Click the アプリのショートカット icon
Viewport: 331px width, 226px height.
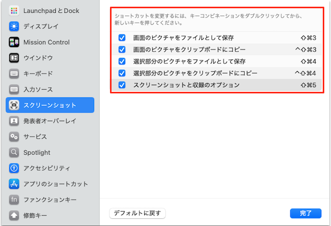coord(14,184)
